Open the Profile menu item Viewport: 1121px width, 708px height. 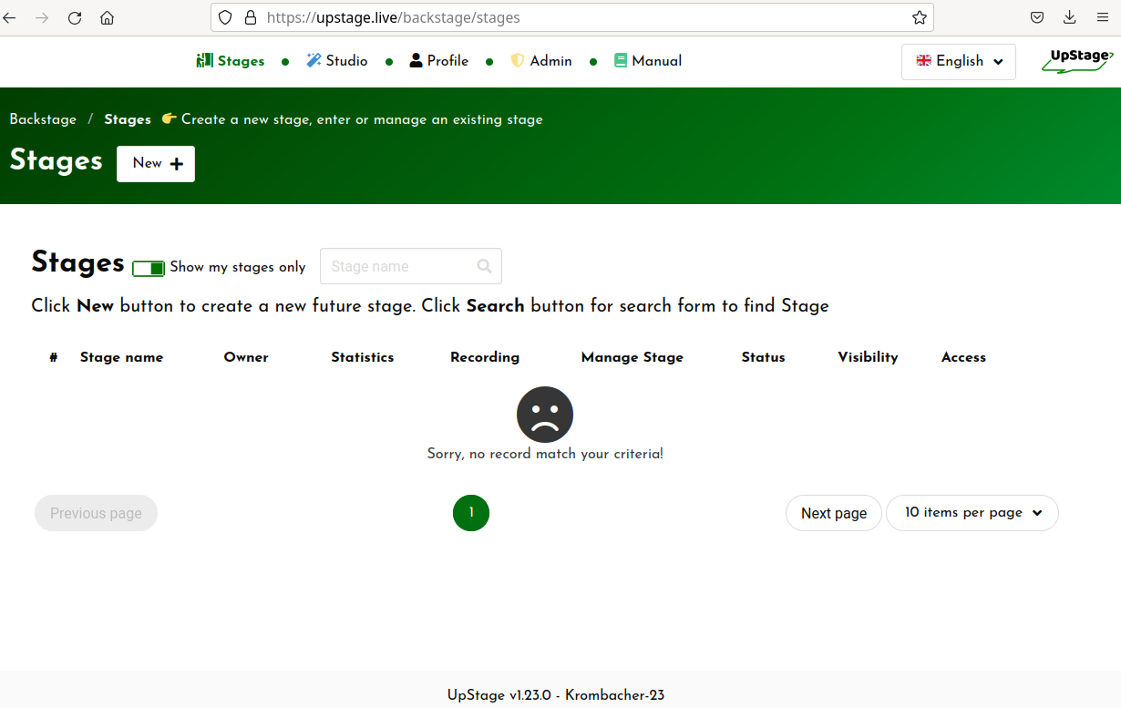[439, 61]
